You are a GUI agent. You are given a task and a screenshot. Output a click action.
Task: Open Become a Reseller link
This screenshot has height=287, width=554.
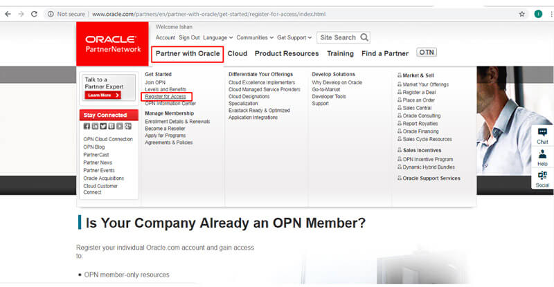pos(165,129)
